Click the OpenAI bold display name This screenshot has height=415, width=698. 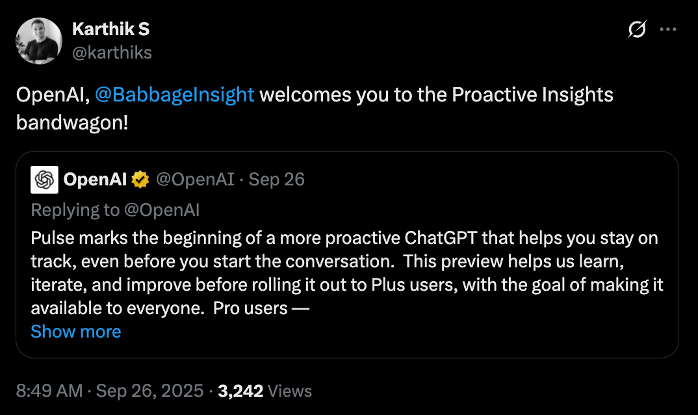(x=95, y=179)
